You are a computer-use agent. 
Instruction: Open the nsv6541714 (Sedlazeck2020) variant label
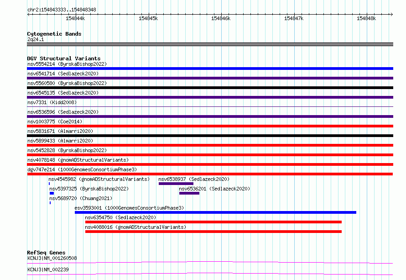[63, 74]
